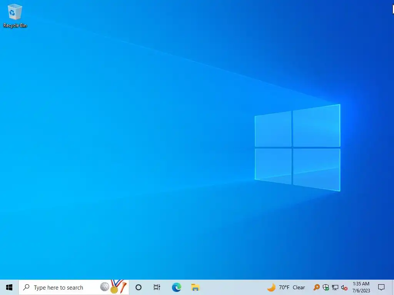Open Windows Security shield tray icon

pyautogui.click(x=326, y=287)
